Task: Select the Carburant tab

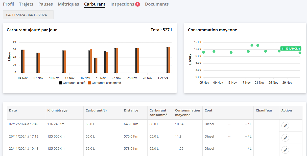Action: pyautogui.click(x=95, y=4)
